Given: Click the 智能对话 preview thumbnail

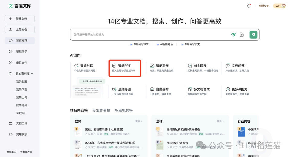Looking at the screenshot, I should point(89,87).
